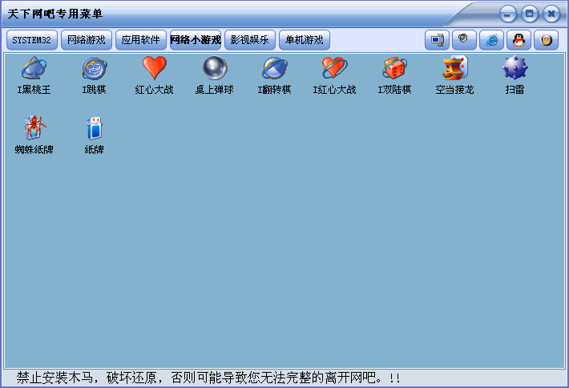Start the 桌上弹球 pinball game

click(214, 70)
